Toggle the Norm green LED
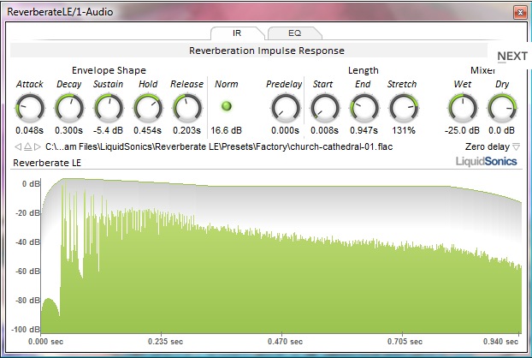The width and height of the screenshot is (532, 358). coord(227,106)
